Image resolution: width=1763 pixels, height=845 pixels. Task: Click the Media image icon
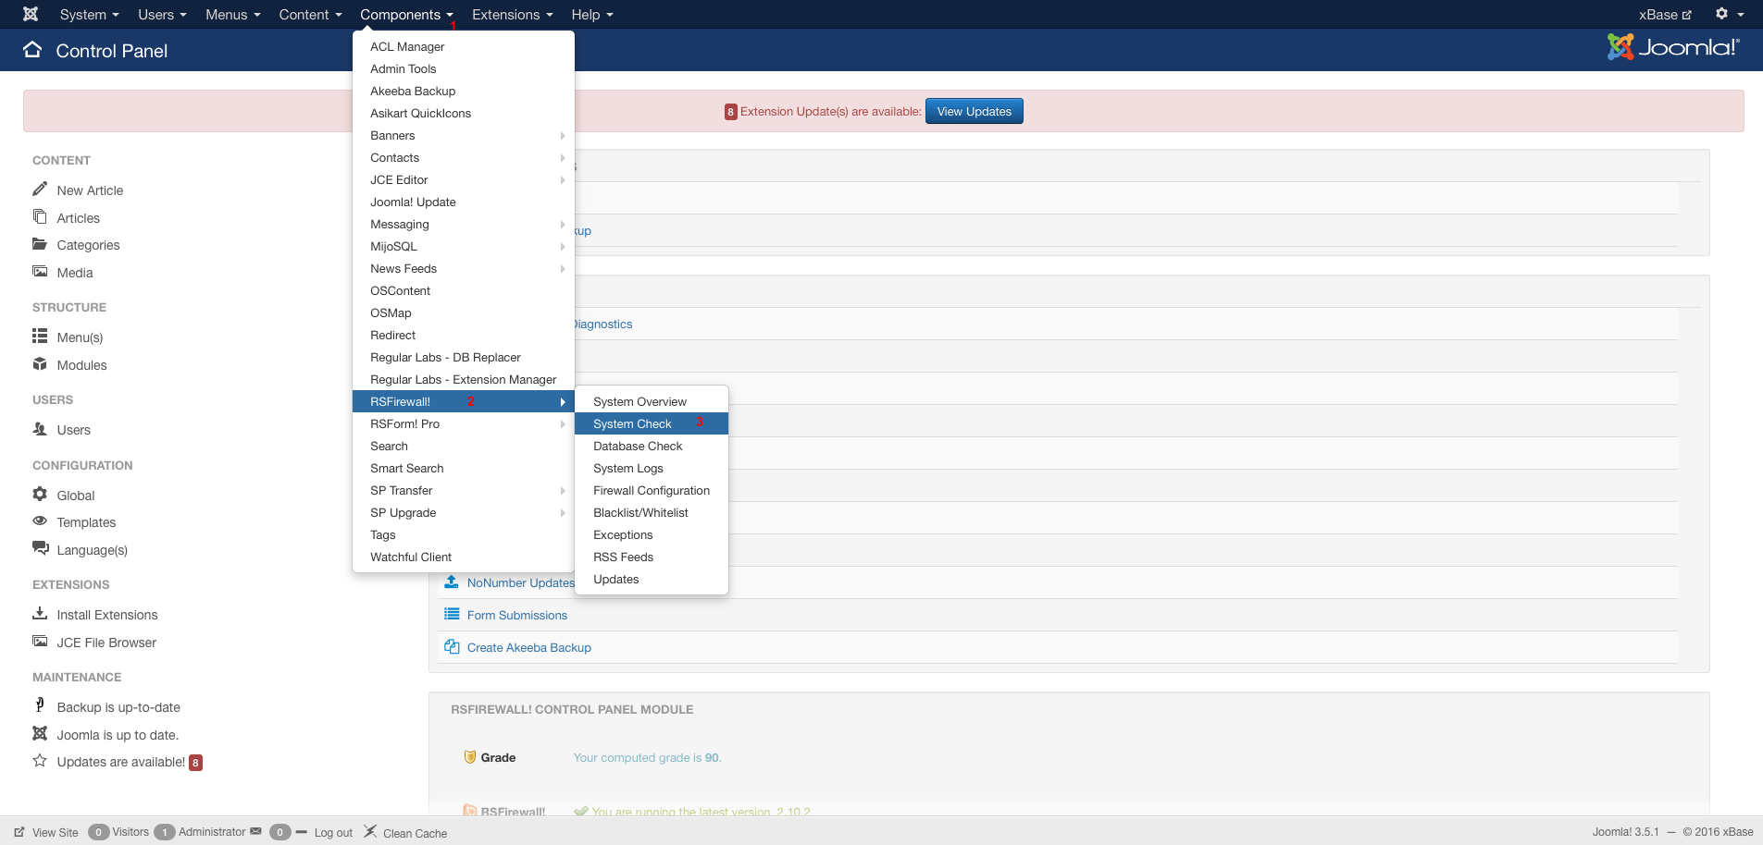click(x=40, y=271)
